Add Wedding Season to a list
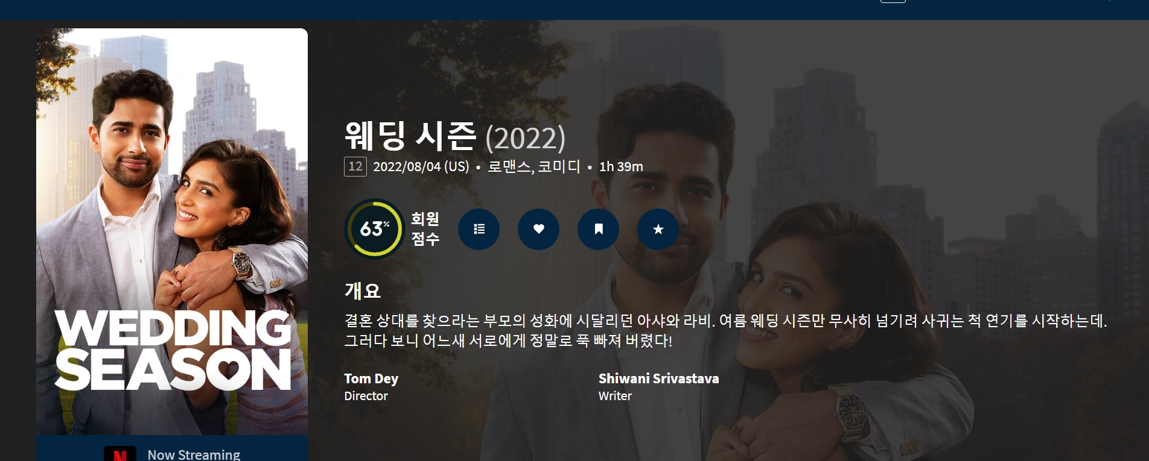Screen dimensions: 1149x461 479,229
